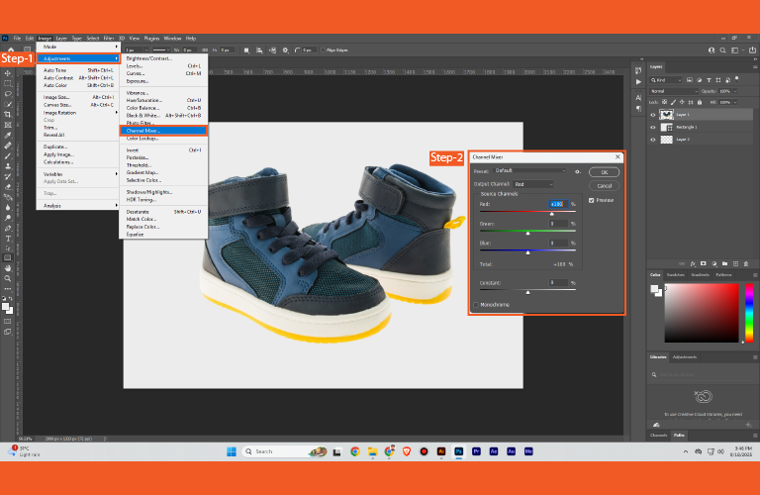Viewport: 760px width, 495px height.
Task: Hide Layer 1 using eye icon
Action: (652, 114)
